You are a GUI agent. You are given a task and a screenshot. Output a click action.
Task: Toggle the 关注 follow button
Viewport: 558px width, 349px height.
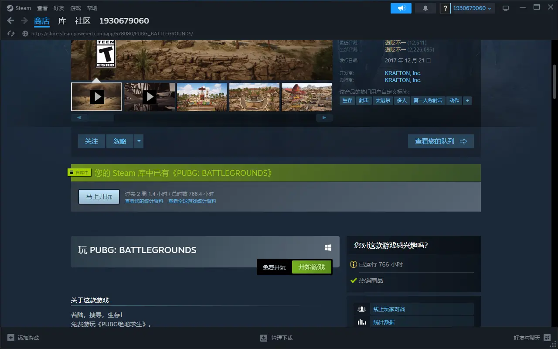point(92,141)
